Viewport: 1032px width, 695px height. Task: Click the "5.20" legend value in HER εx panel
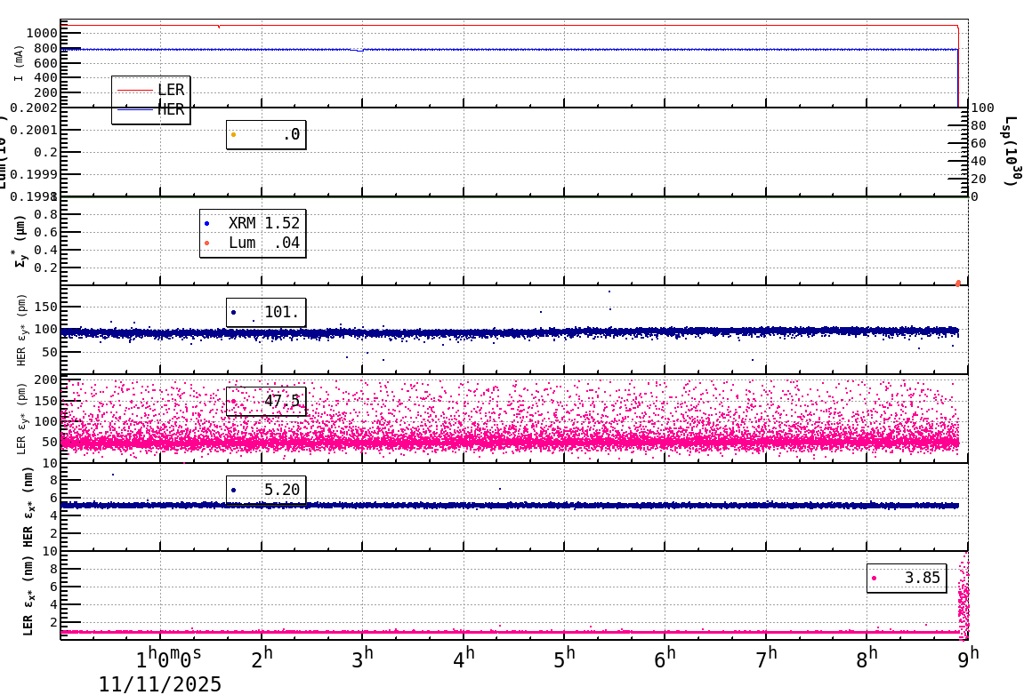click(282, 490)
